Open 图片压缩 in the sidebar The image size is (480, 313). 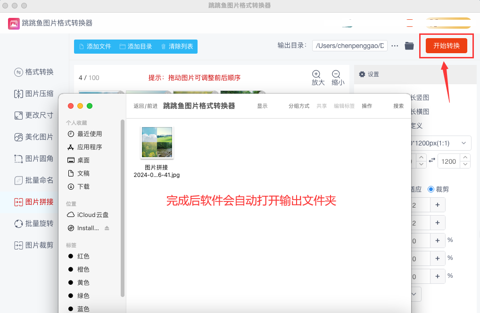[x=34, y=94]
